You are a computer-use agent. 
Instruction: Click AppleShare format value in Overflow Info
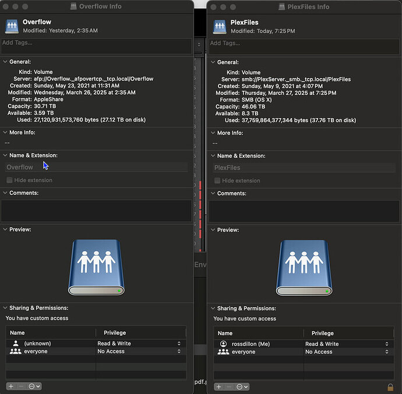pyautogui.click(x=48, y=99)
